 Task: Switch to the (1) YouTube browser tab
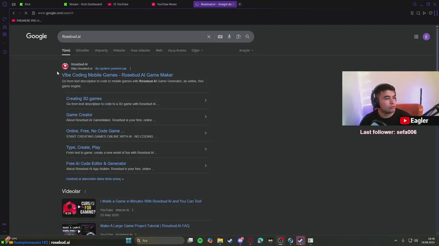coord(127,4)
